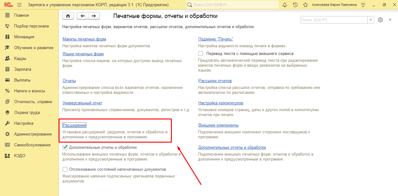
Task: Open the Кадры section in sidebar
Action: point(20,59)
